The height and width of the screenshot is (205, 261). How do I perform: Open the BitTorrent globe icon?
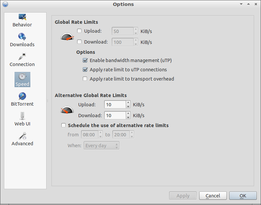[22, 96]
